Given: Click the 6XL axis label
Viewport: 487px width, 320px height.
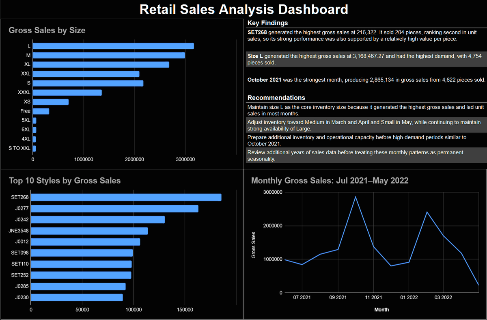Looking at the screenshot, I should [26, 130].
